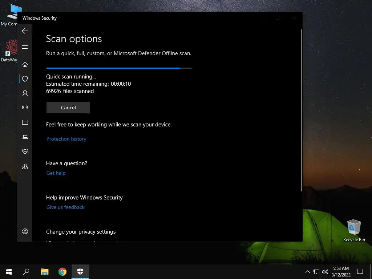The height and width of the screenshot is (279, 372).
Task: Open the taskbar clock and date
Action: pos(341,272)
